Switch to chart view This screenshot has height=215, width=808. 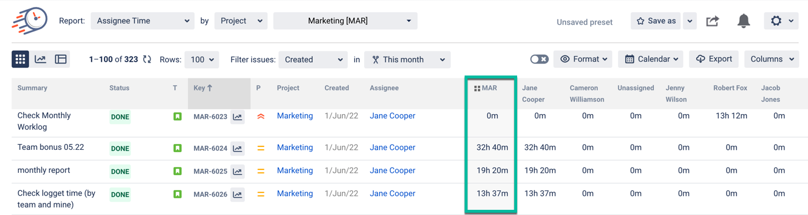[x=40, y=59]
